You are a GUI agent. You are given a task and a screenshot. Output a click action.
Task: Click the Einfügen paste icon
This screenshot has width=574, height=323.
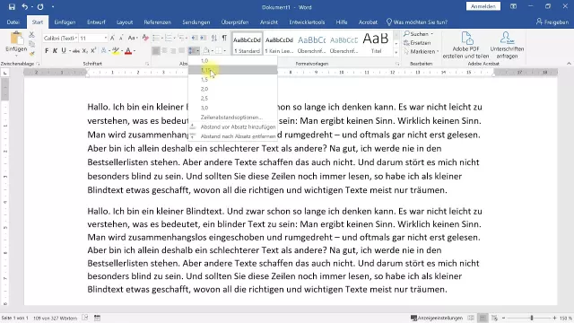tap(16, 39)
